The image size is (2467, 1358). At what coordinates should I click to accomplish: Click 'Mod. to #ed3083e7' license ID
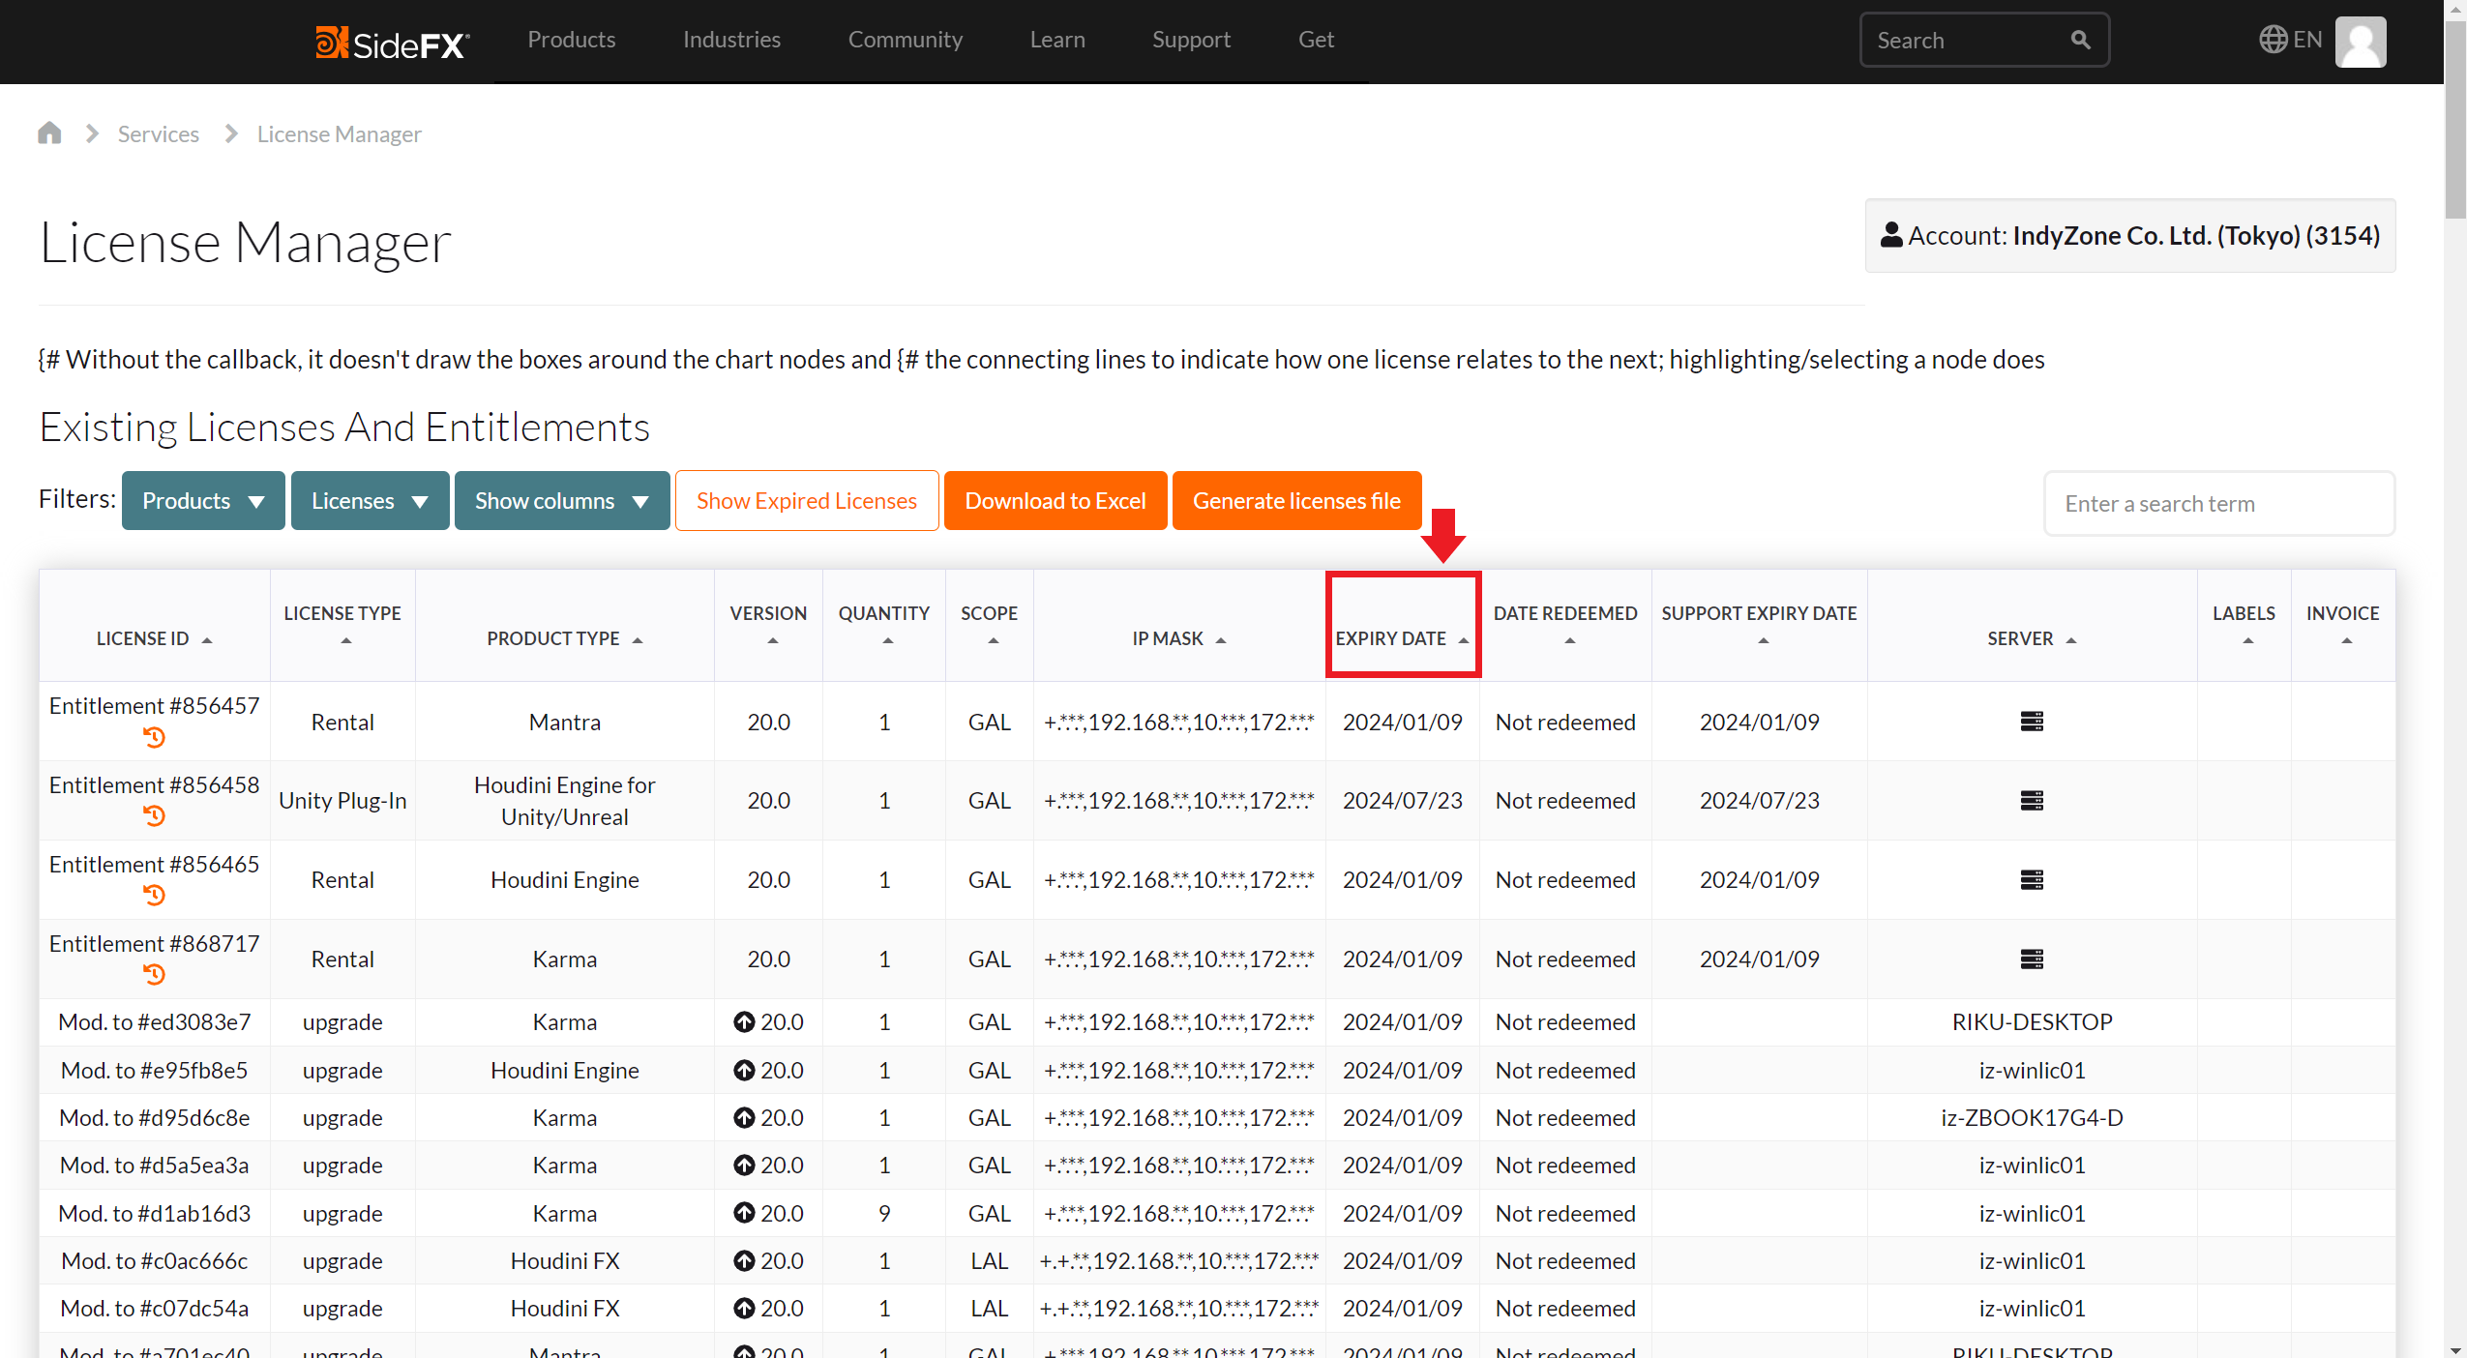tap(155, 1022)
